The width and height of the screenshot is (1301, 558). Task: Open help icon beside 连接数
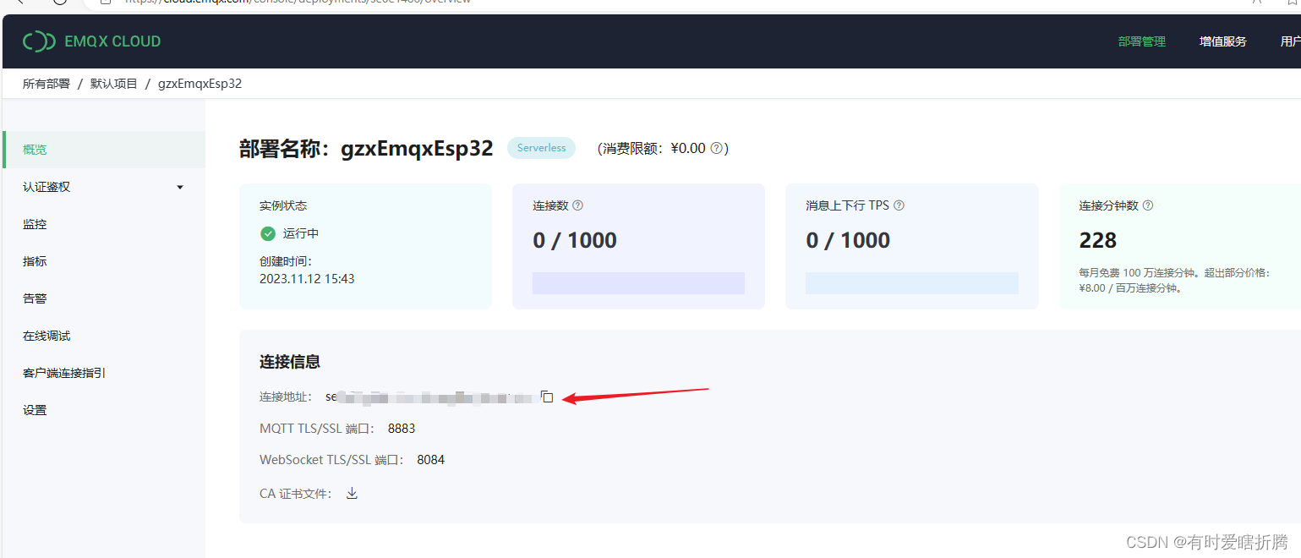click(x=578, y=205)
